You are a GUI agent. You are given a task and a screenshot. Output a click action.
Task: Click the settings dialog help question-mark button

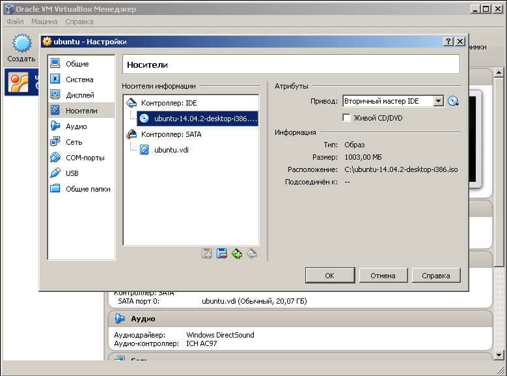pos(448,42)
